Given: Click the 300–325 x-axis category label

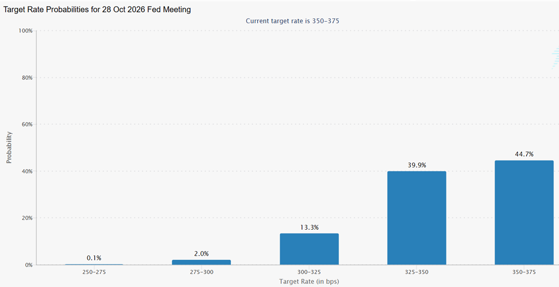Looking at the screenshot, I should 309,272.
